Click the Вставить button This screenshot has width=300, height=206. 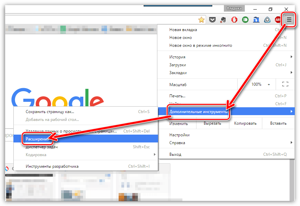coord(278,123)
